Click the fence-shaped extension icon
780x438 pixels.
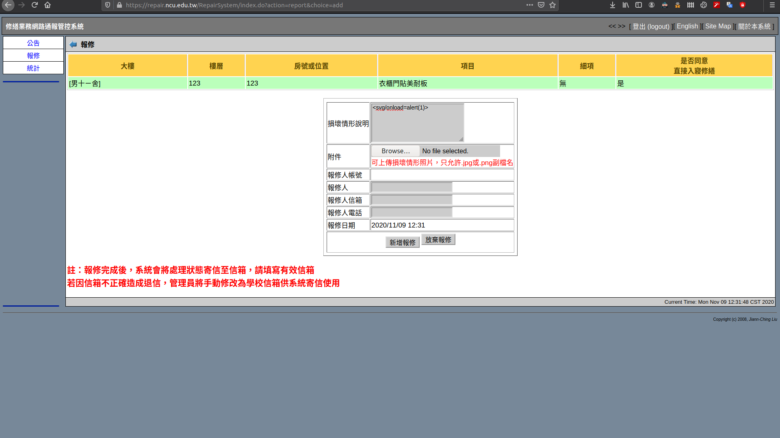(691, 5)
